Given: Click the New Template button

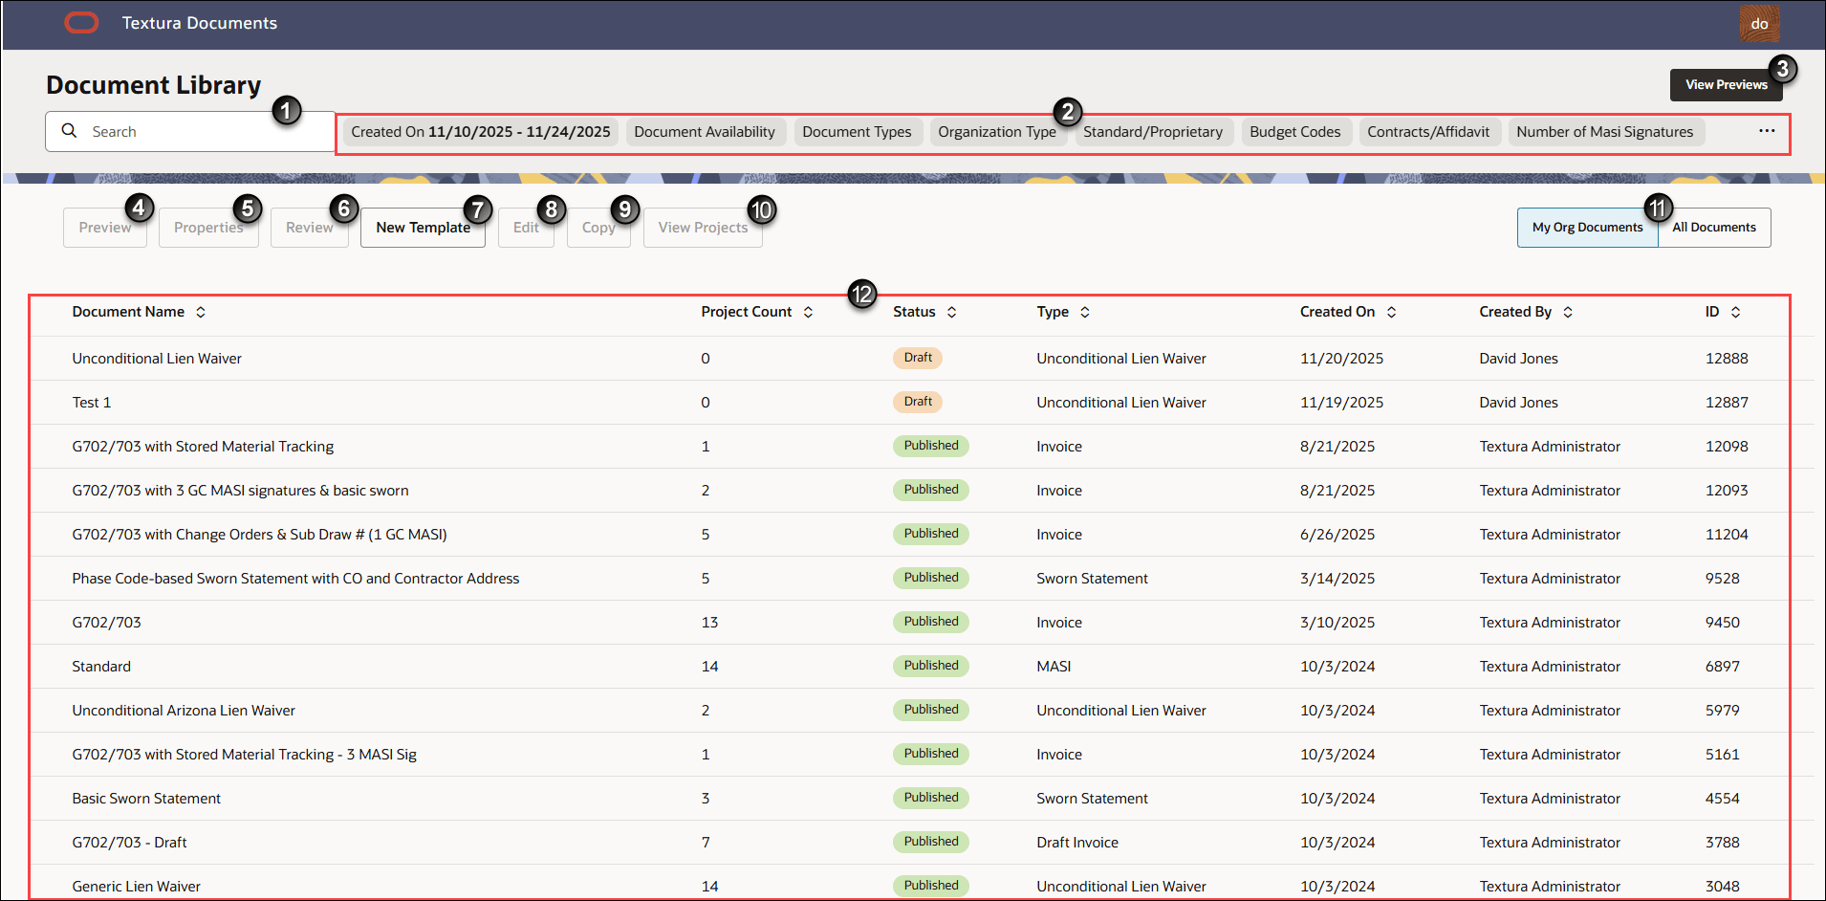Looking at the screenshot, I should [x=423, y=227].
